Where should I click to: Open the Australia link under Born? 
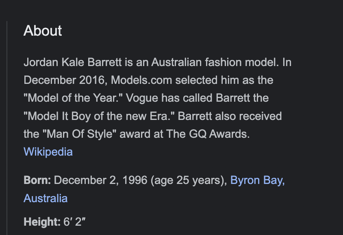[46, 199]
